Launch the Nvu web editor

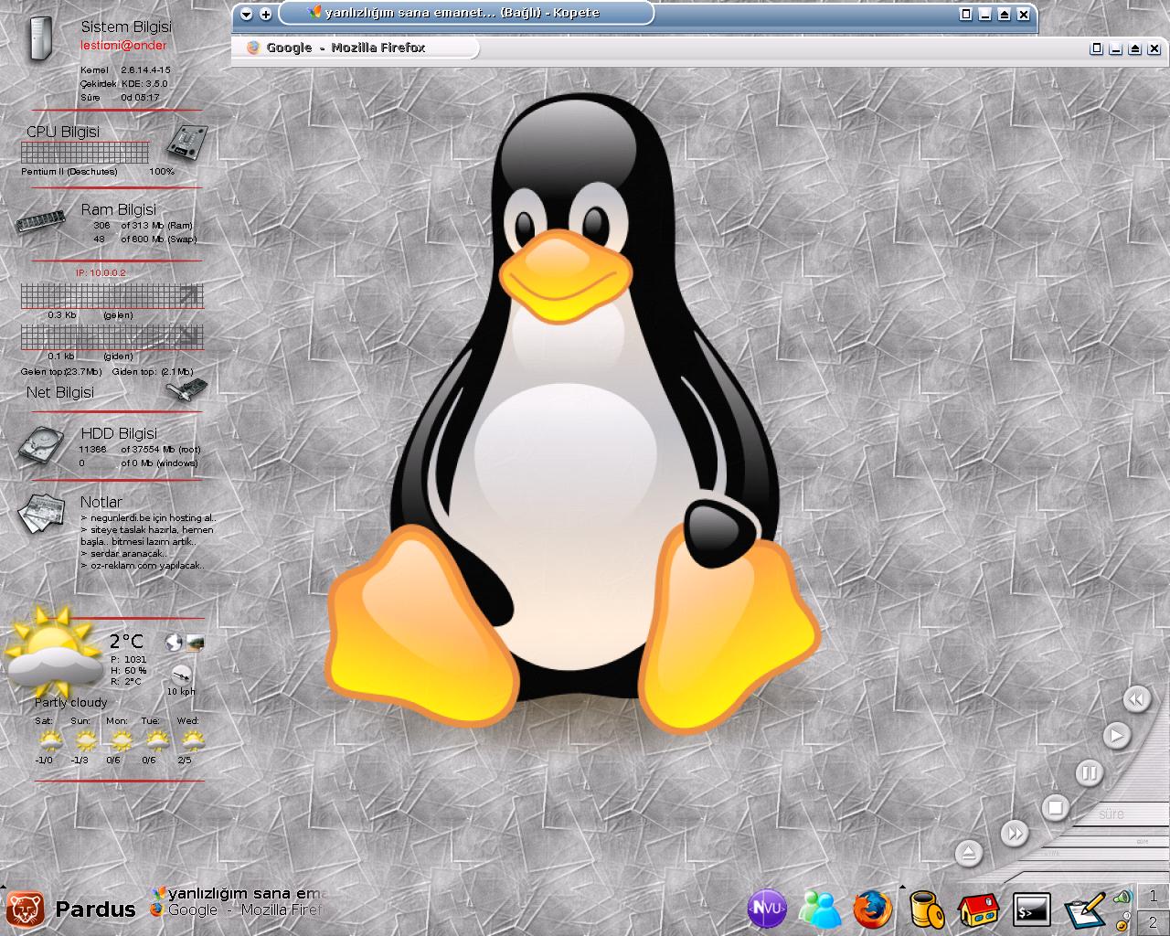[x=767, y=909]
